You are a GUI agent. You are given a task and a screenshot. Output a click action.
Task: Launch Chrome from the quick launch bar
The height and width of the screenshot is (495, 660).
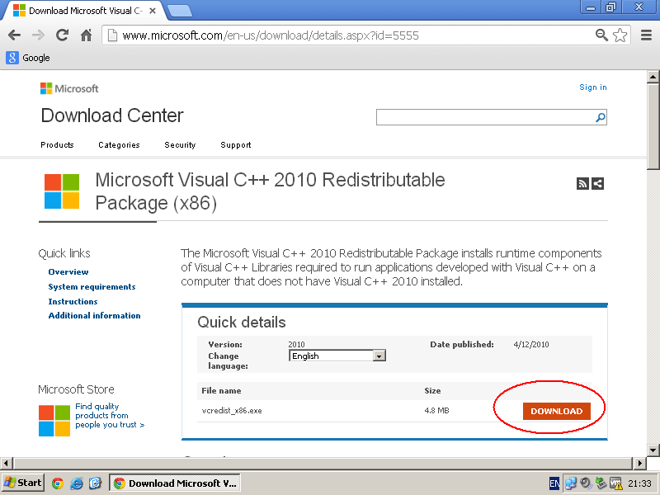tap(58, 483)
